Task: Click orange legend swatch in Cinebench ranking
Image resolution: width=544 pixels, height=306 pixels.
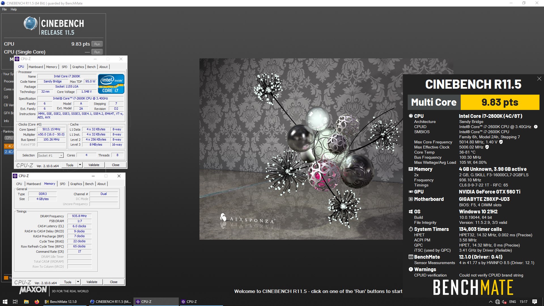Action: coord(6,278)
